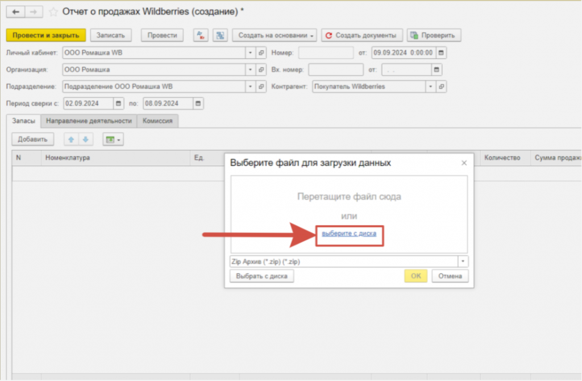Click the 'выберите с диска' link
582x381 pixels.
[349, 234]
